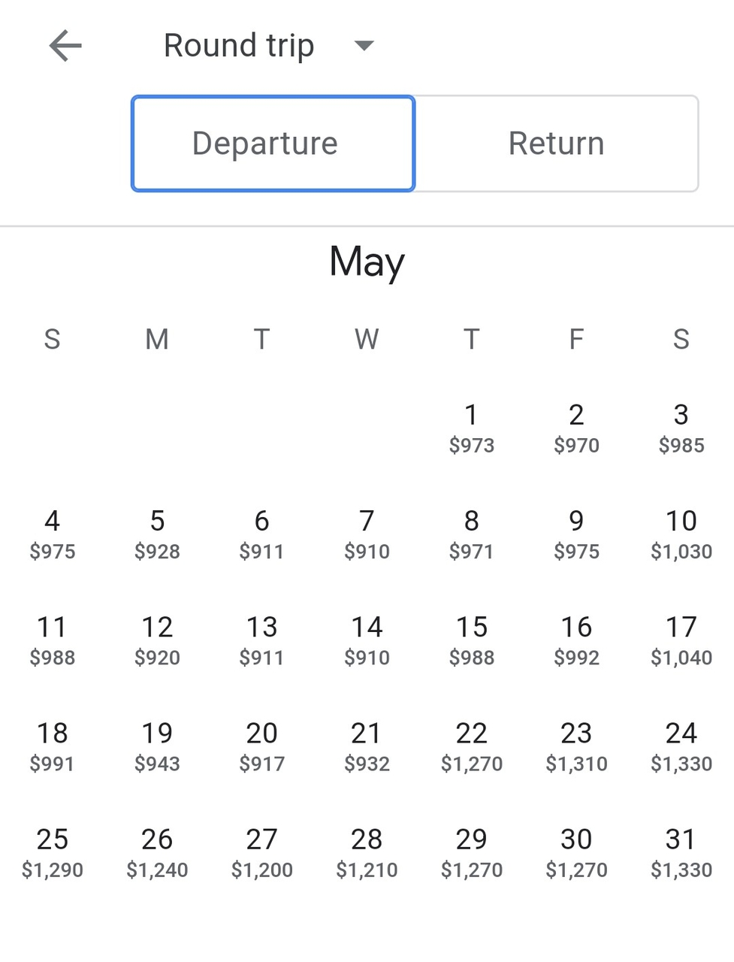Viewport: 734px width, 962px height.
Task: Choose May 31 date cell
Action: [681, 852]
